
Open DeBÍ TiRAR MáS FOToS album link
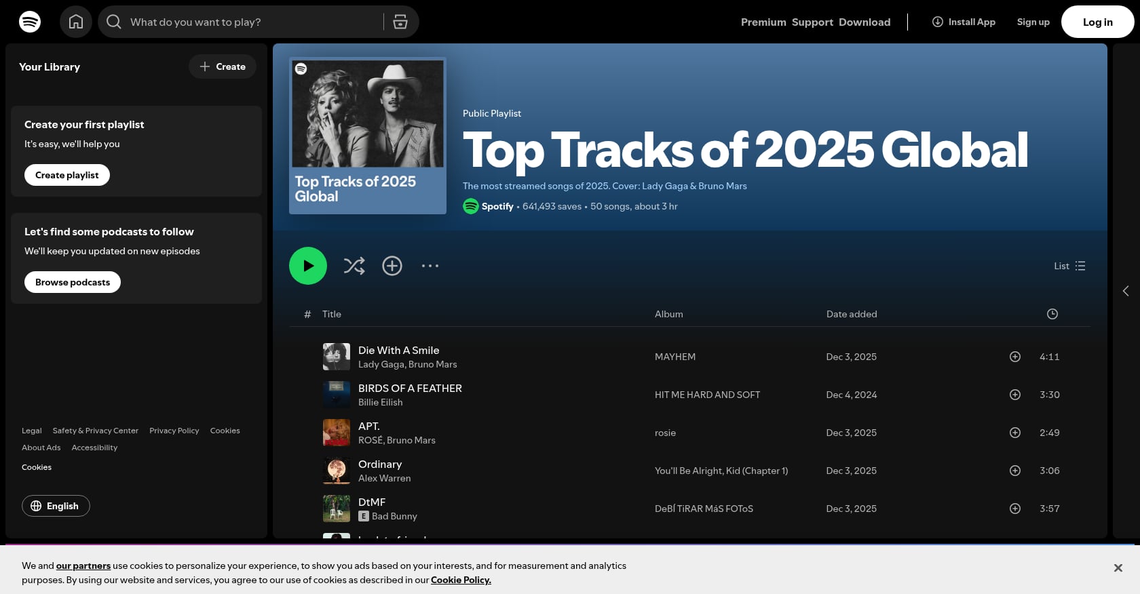coord(704,509)
